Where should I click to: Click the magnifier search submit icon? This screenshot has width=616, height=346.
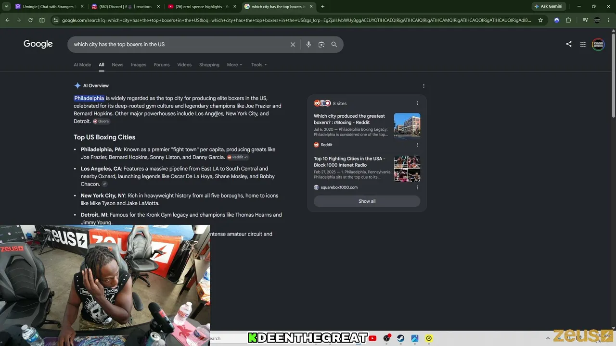point(334,44)
